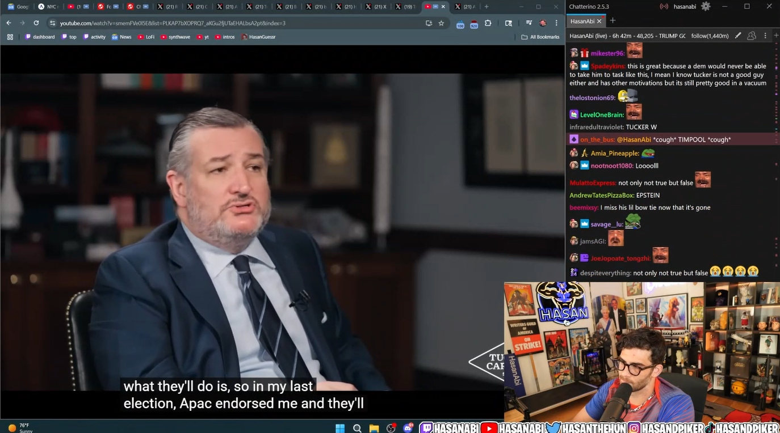
Task: Open the LoFi bookmark
Action: pos(146,37)
